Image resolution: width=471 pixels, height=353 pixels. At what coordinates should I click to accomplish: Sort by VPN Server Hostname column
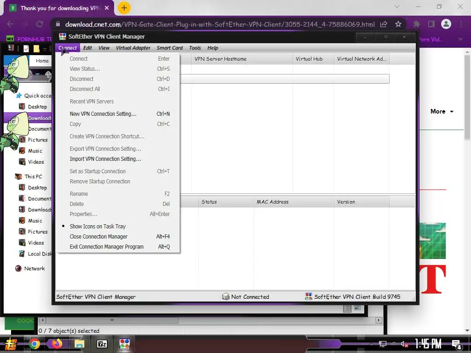(242, 59)
